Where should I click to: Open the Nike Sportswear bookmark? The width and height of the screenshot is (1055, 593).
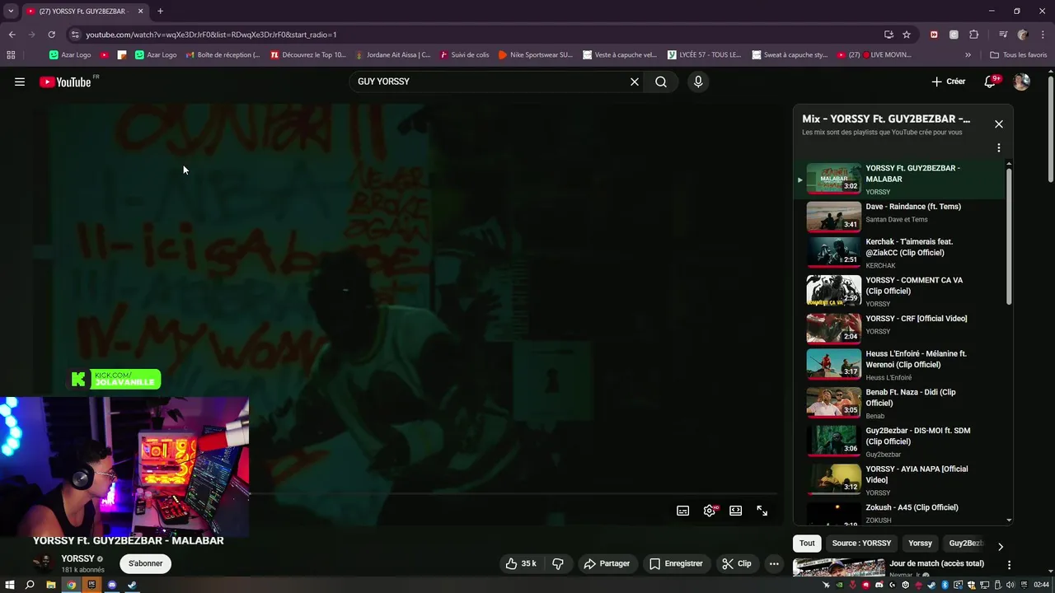coord(535,55)
